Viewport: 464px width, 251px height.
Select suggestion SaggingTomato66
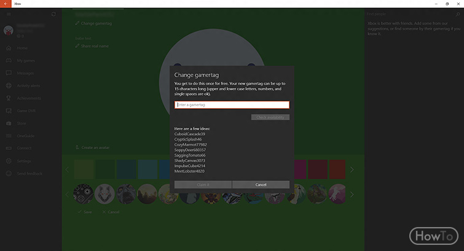[190, 155]
